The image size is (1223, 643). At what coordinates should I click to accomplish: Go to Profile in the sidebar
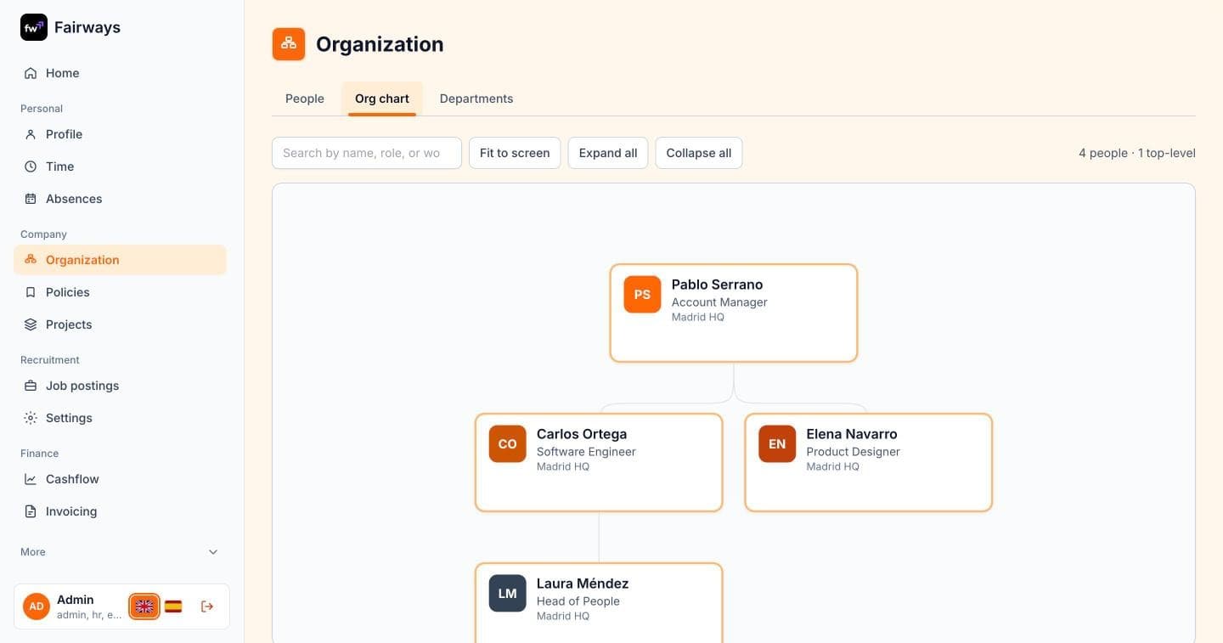(120, 134)
